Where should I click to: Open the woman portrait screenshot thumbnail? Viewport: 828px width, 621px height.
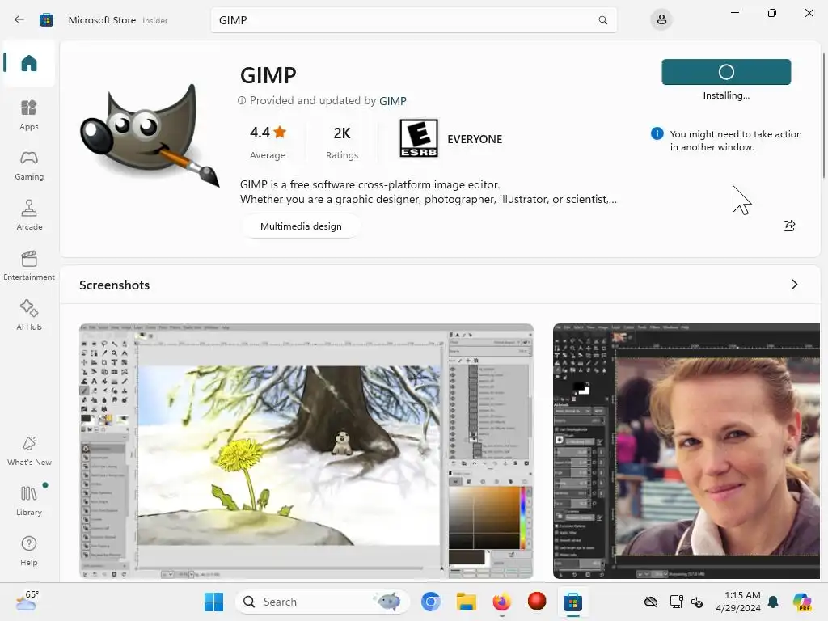[686, 451]
